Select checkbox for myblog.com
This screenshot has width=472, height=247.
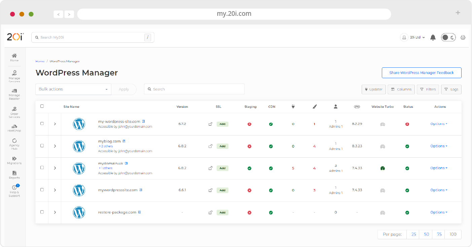click(x=42, y=146)
